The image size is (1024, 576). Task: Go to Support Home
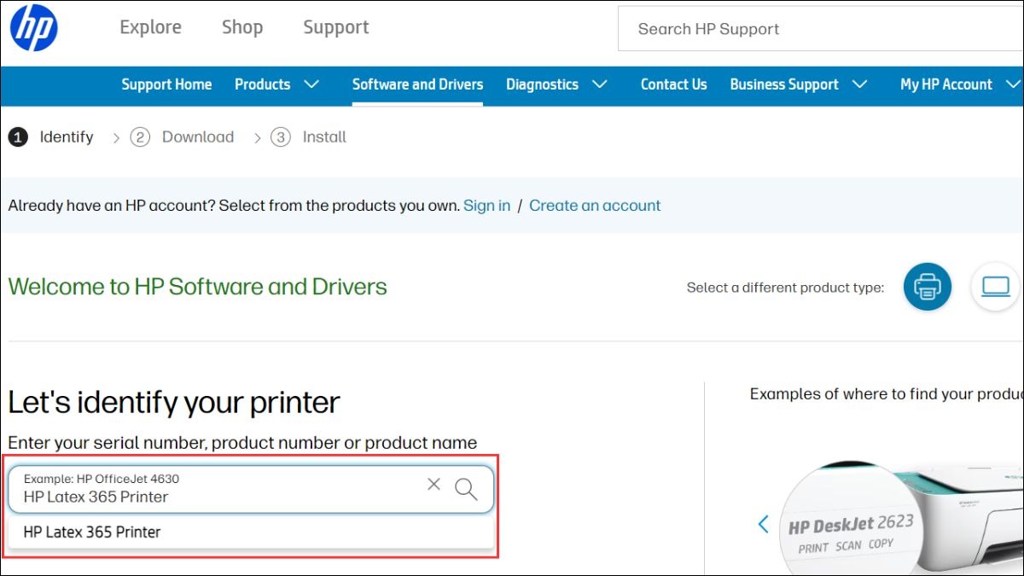tap(166, 84)
